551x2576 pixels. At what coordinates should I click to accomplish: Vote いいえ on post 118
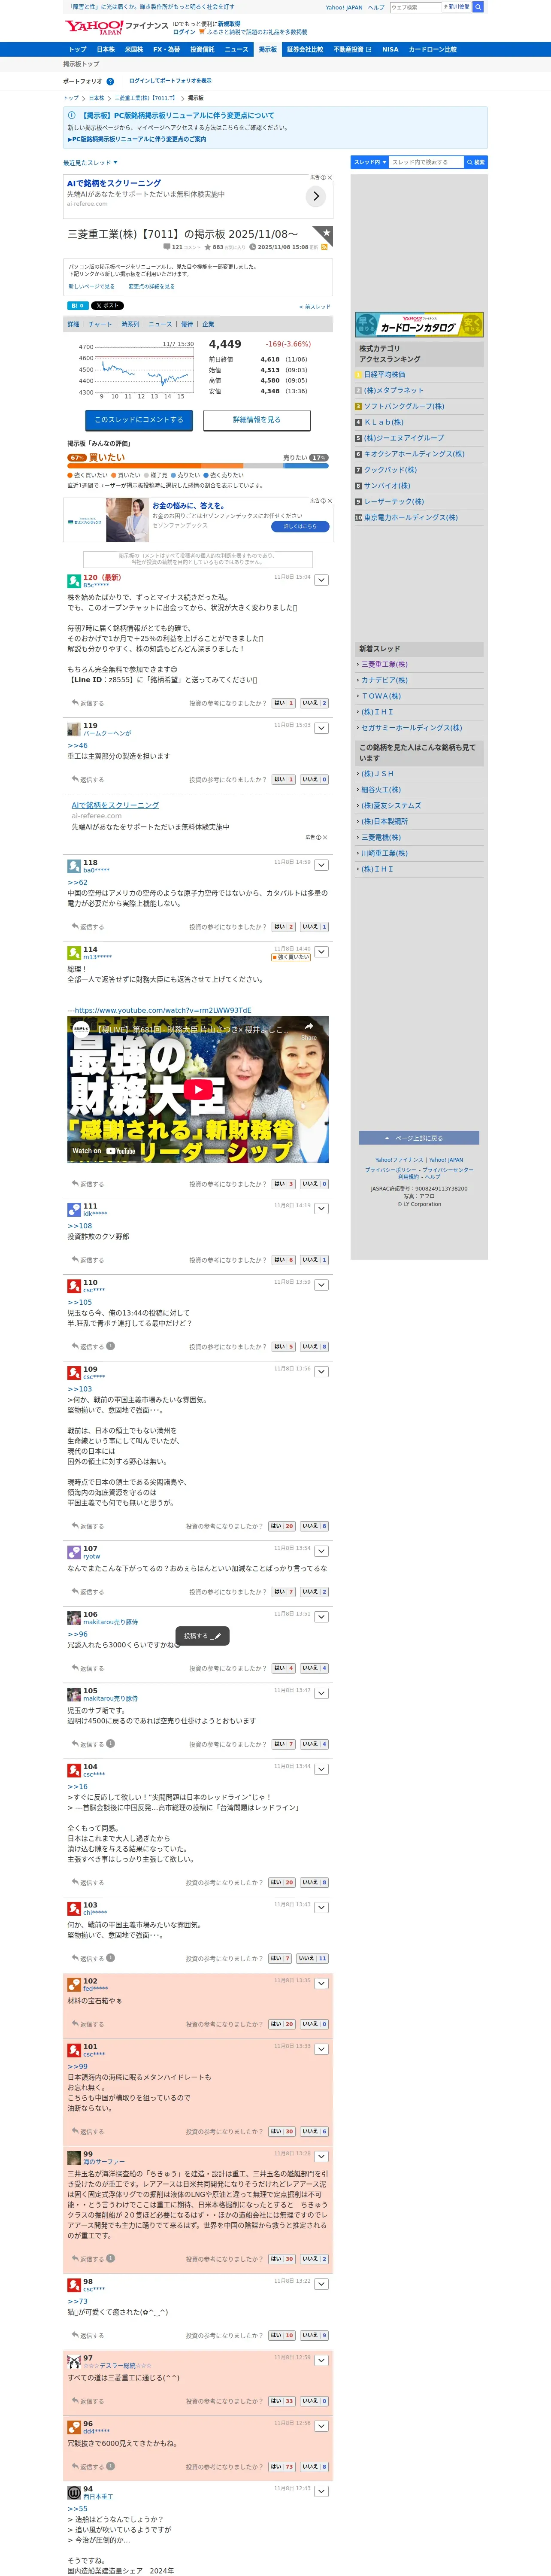click(314, 927)
